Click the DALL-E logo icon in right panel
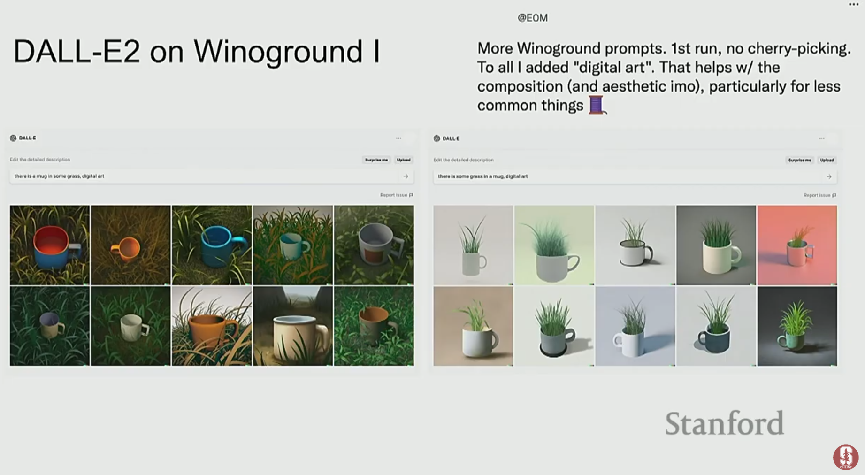The height and width of the screenshot is (475, 865). (436, 138)
